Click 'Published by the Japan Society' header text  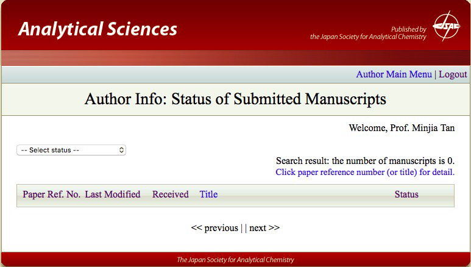368,33
